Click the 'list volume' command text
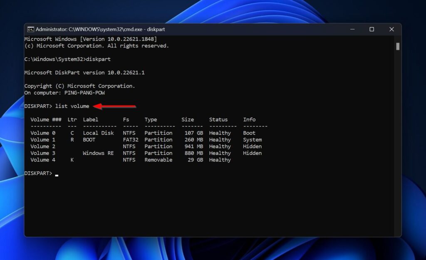426x260 pixels. 72,106
